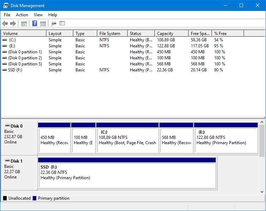This screenshot has width=266, height=211.
Task: Select the (E:) volume in the list
Action: click(12, 46)
